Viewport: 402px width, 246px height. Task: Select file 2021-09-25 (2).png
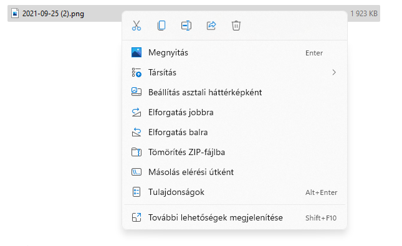click(x=194, y=13)
